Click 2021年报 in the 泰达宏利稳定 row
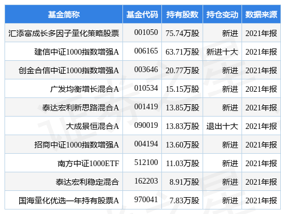This screenshot has width=281, height=214. coord(261,182)
